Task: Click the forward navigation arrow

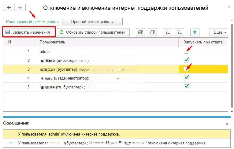Action: (20, 8)
